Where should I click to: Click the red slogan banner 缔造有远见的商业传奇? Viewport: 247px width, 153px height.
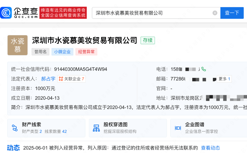point(63,13)
